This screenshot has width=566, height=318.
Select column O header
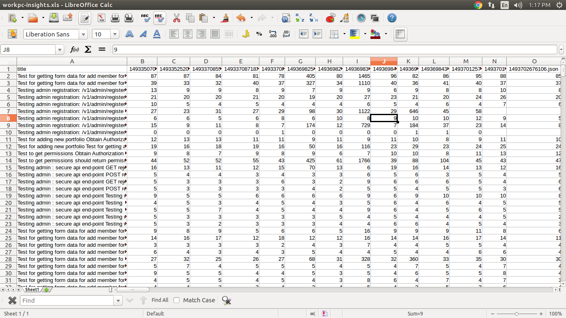pos(534,61)
